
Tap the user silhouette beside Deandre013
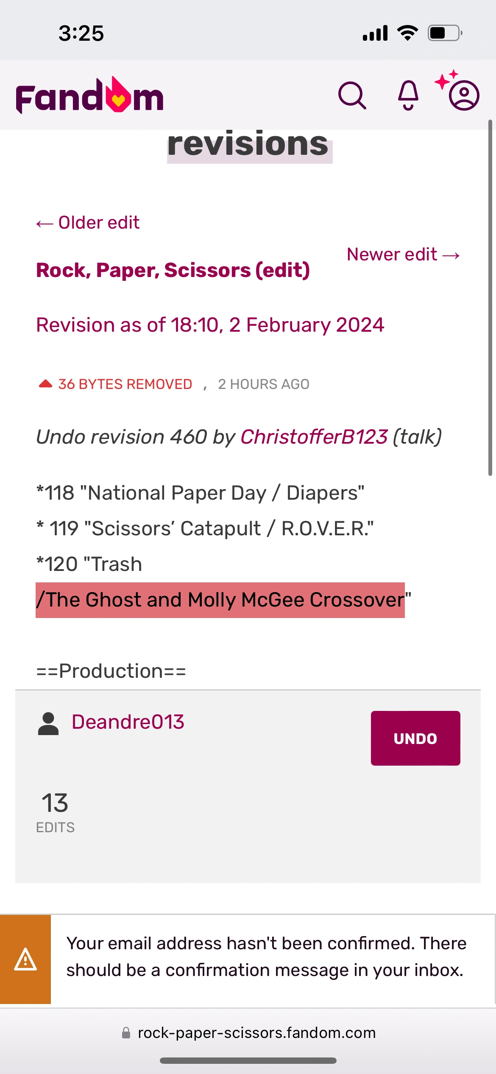click(48, 723)
